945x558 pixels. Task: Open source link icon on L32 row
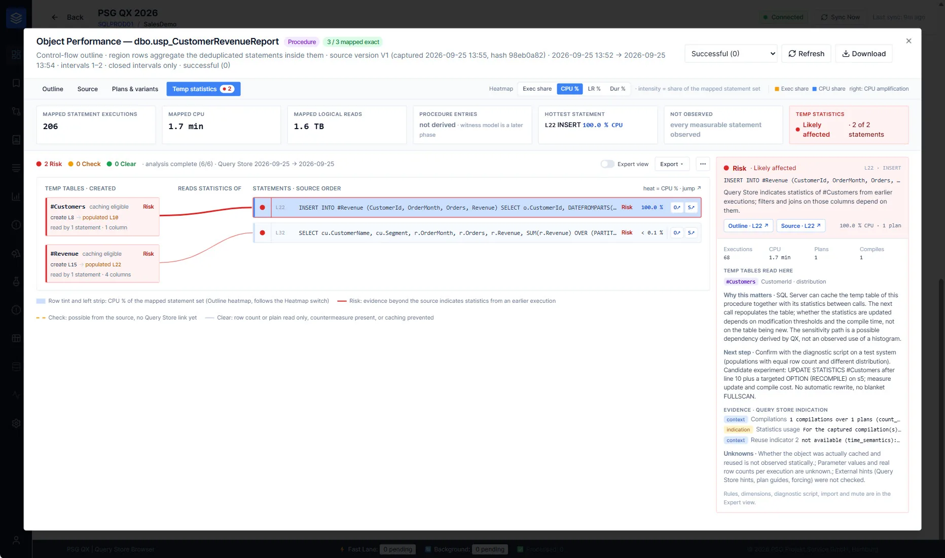(x=691, y=233)
